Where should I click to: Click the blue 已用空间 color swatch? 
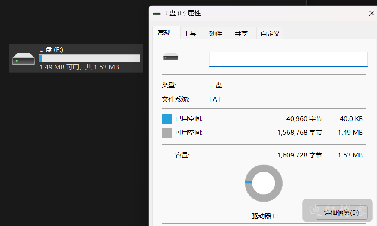pyautogui.click(x=167, y=119)
